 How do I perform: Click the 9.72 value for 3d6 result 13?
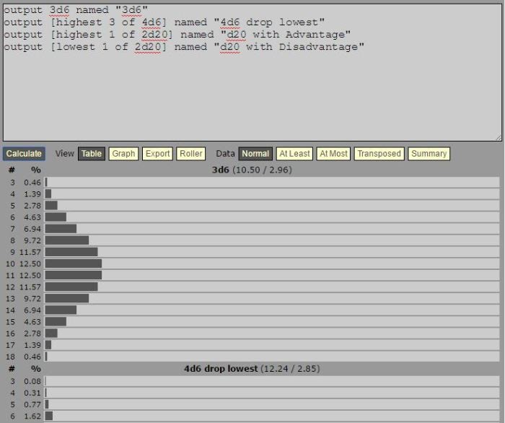coord(32,299)
